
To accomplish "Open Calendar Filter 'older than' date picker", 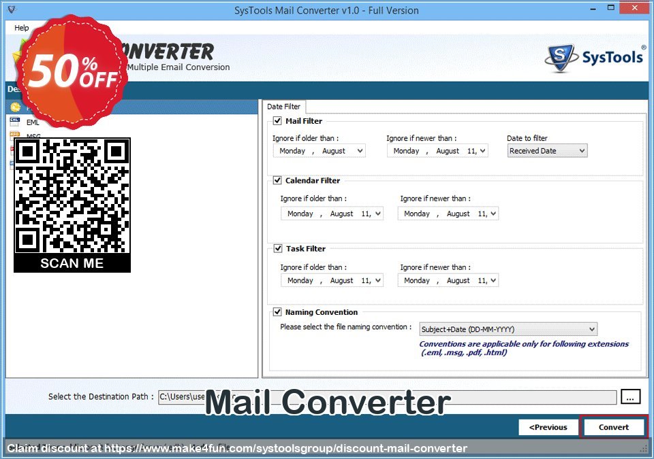I will point(332,214).
